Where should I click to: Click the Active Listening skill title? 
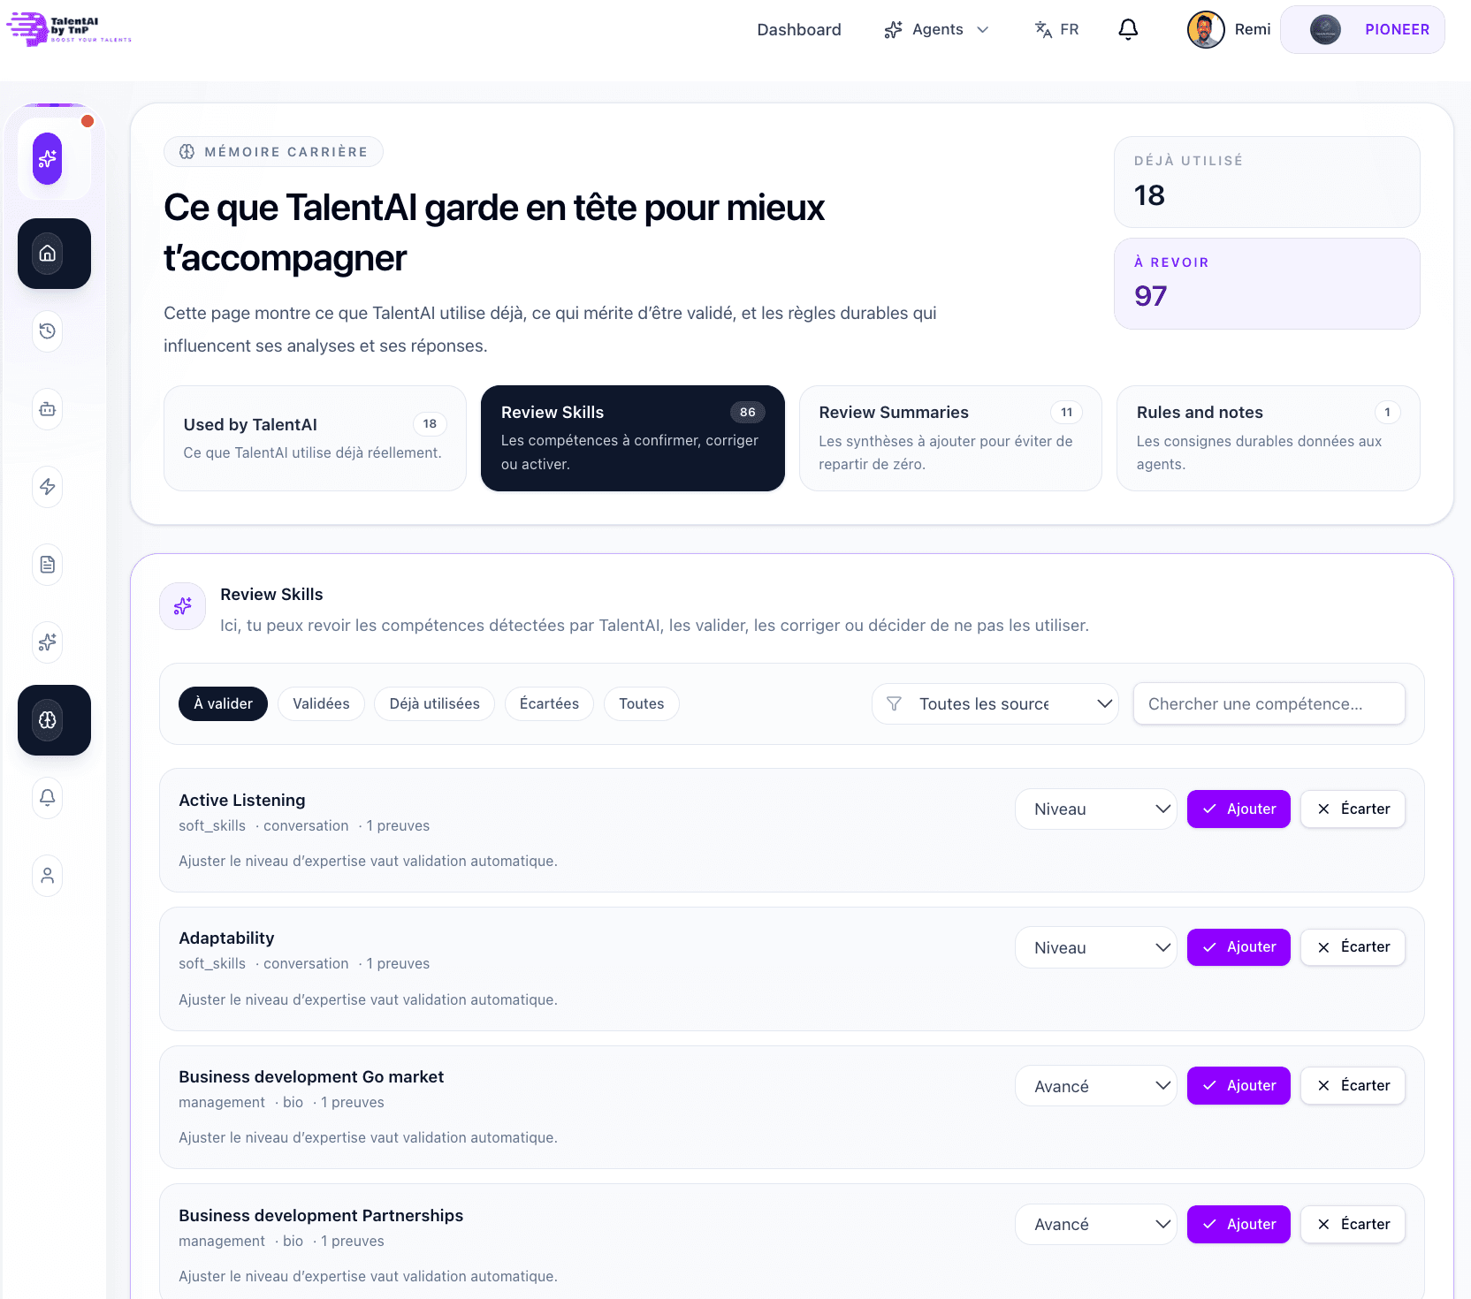point(242,801)
